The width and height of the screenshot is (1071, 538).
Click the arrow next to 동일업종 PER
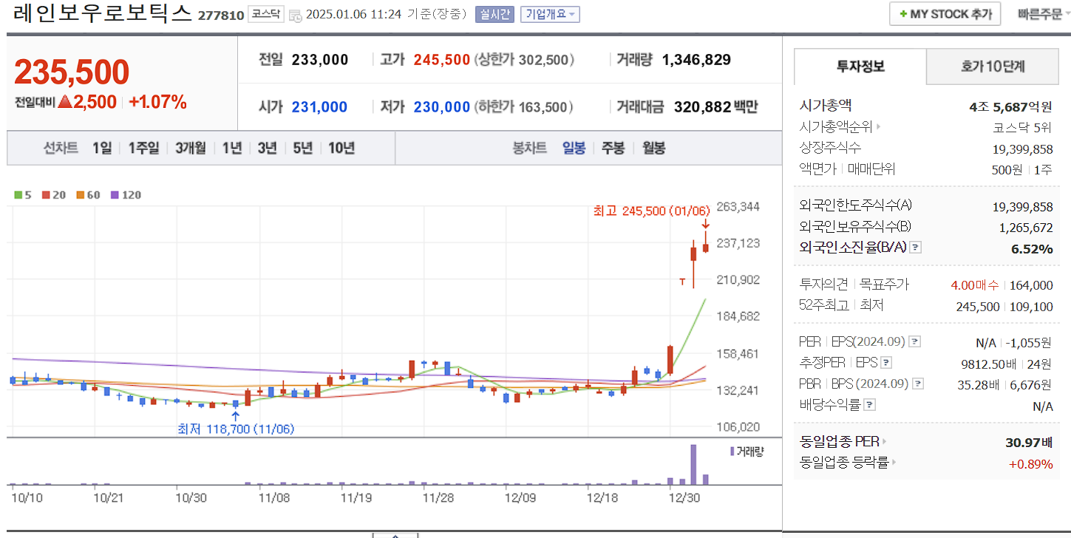(885, 442)
